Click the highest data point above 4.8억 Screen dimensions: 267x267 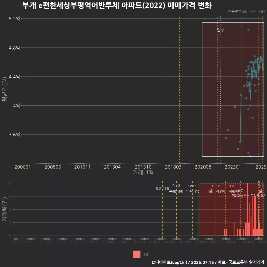pyautogui.click(x=248, y=30)
